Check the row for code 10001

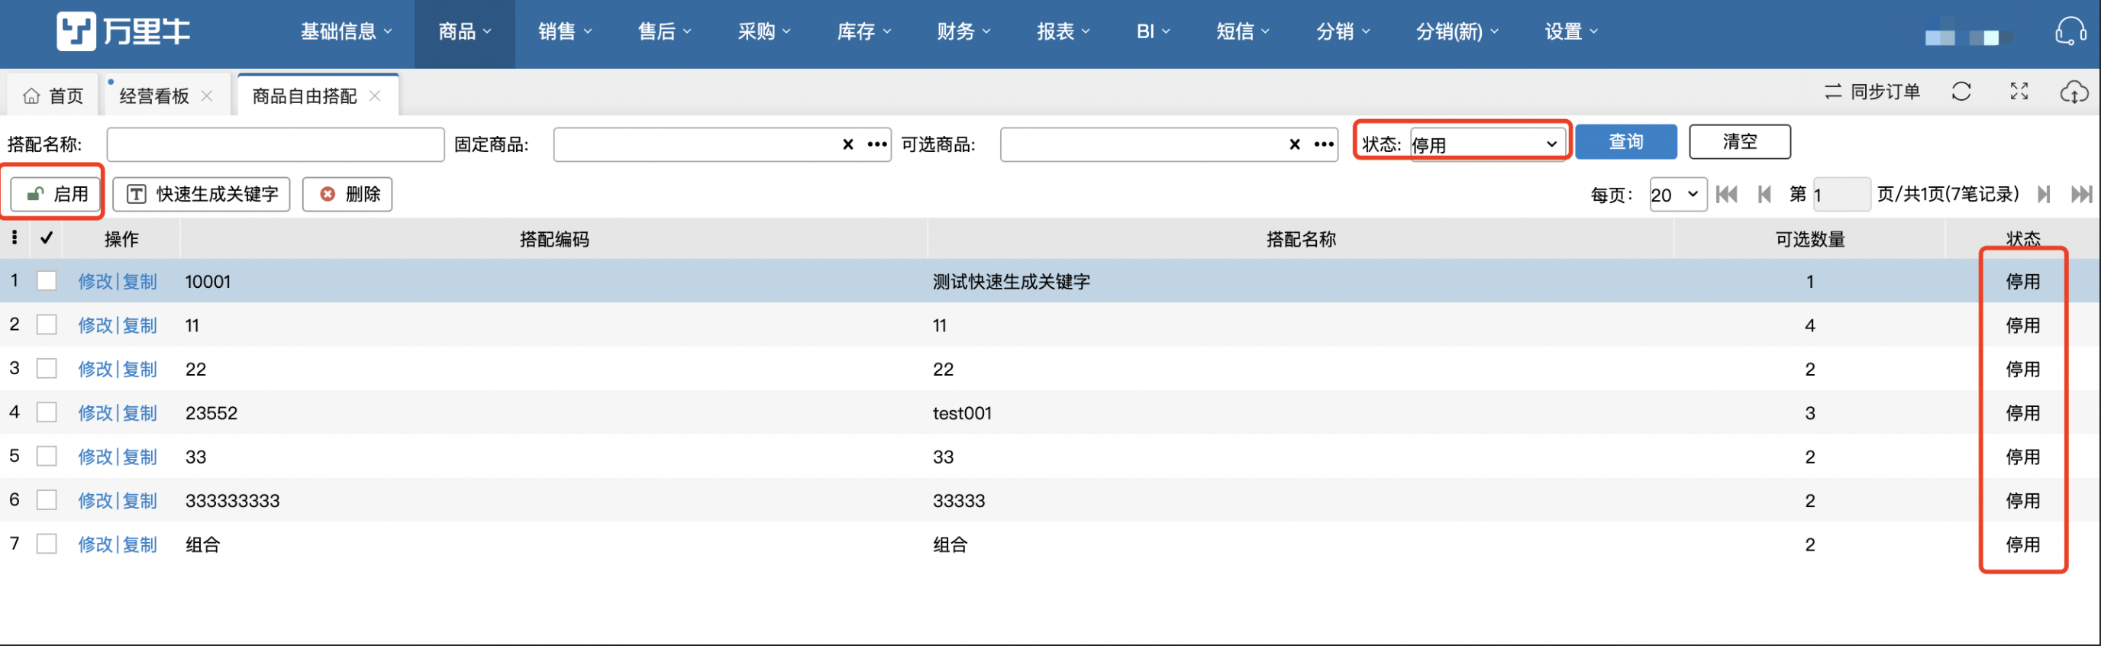point(47,280)
